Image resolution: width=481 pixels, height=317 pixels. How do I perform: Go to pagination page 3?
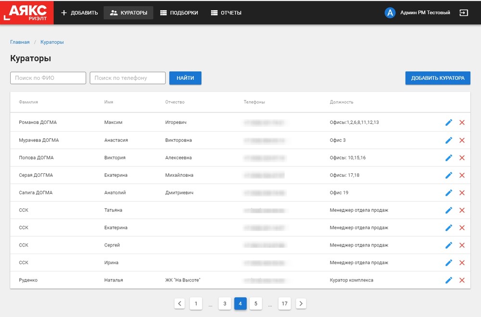(225, 304)
